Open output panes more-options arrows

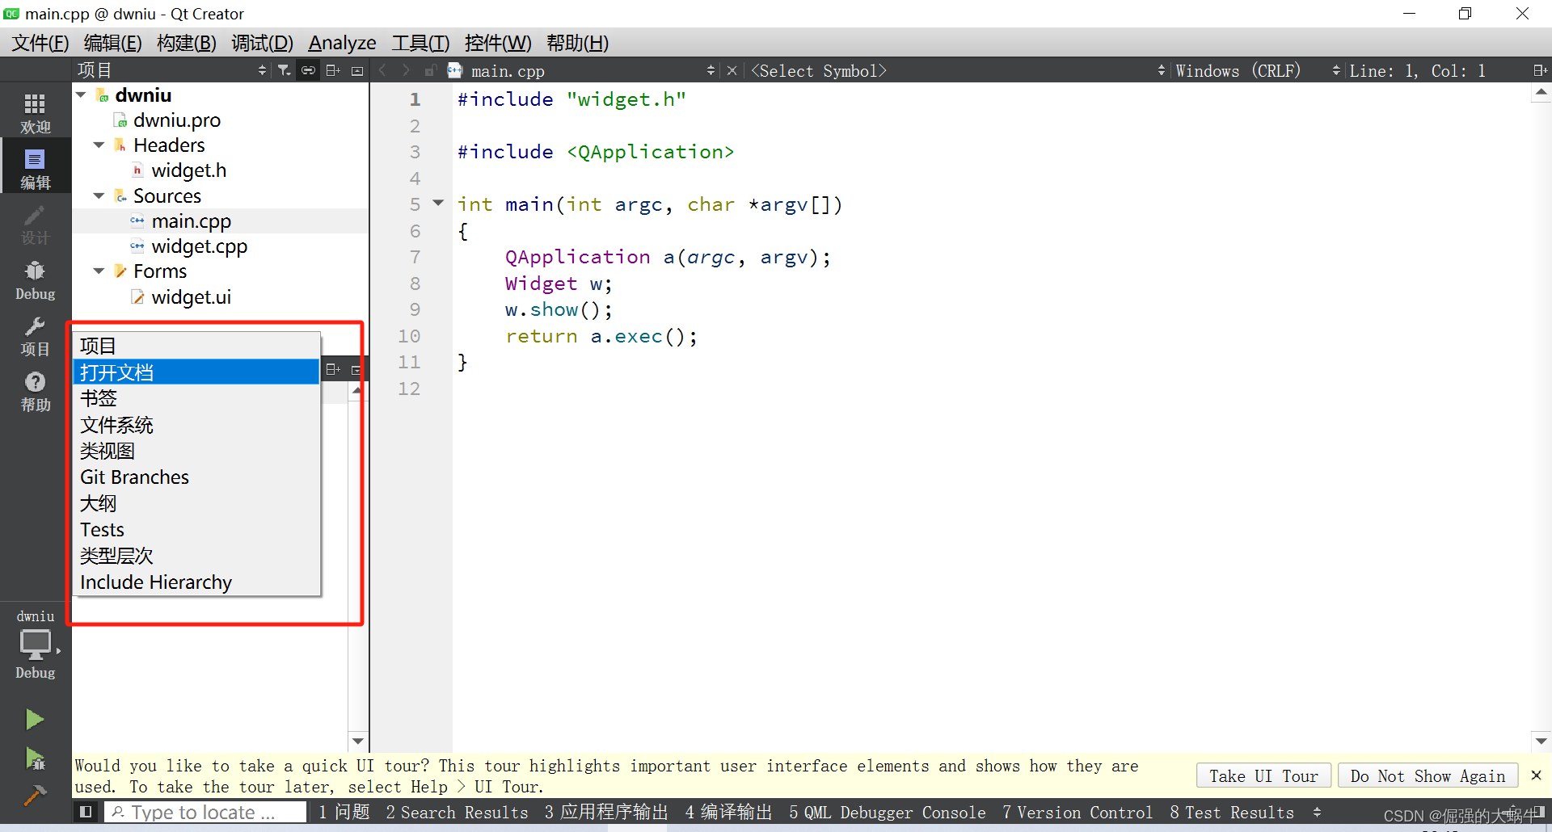[1317, 813]
